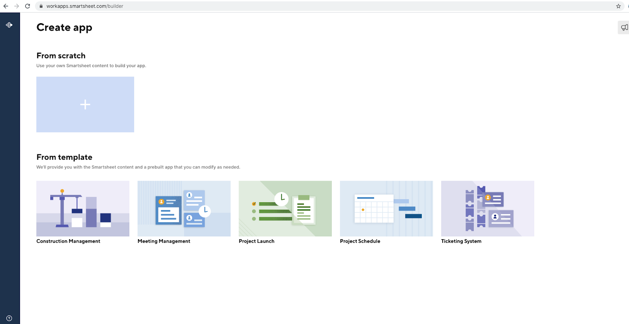629x324 pixels.
Task: Select the Construction Management template thumbnail
Action: pos(83,209)
